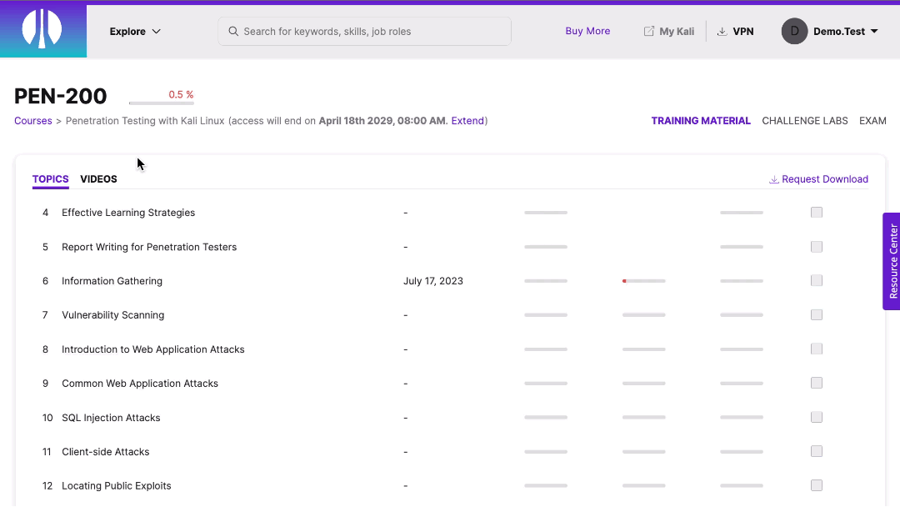Click the Demo.Test profile avatar
Viewport: 900px width, 507px height.
click(x=794, y=31)
